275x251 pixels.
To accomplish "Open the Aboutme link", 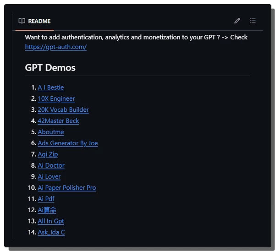I will pos(51,132).
